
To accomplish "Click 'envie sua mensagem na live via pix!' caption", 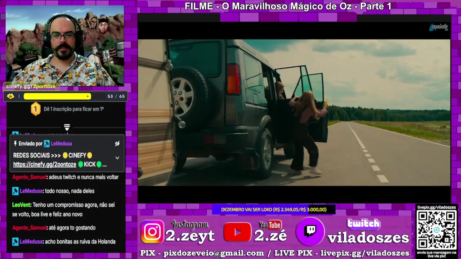I will 437,254.
